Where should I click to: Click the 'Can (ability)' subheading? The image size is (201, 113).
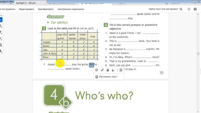[59, 22]
